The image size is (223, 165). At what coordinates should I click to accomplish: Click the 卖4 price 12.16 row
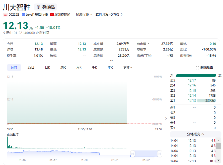pos(193,85)
